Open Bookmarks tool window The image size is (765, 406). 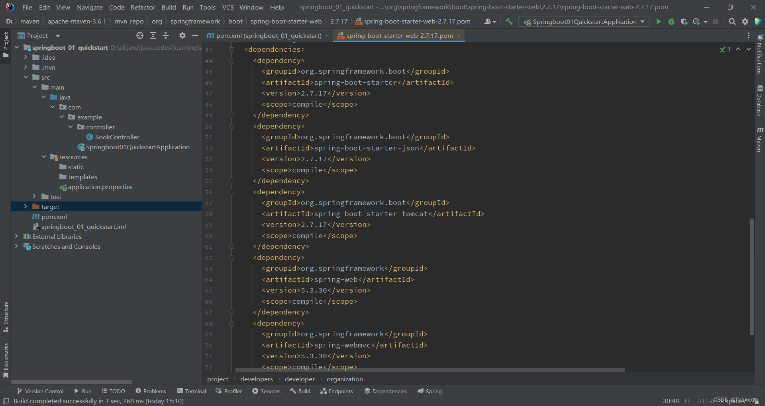pos(6,361)
